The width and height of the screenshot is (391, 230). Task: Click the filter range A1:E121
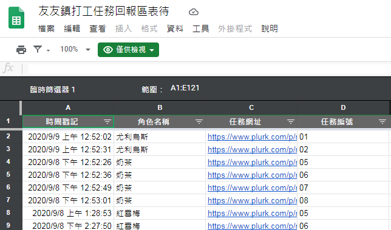coord(185,88)
